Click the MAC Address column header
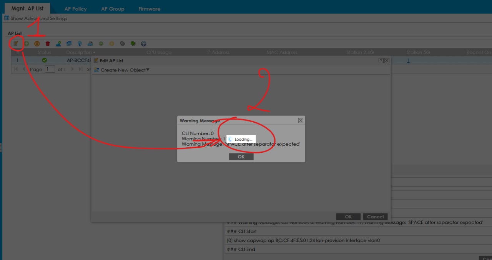Image resolution: width=492 pixels, height=260 pixels. pos(282,52)
